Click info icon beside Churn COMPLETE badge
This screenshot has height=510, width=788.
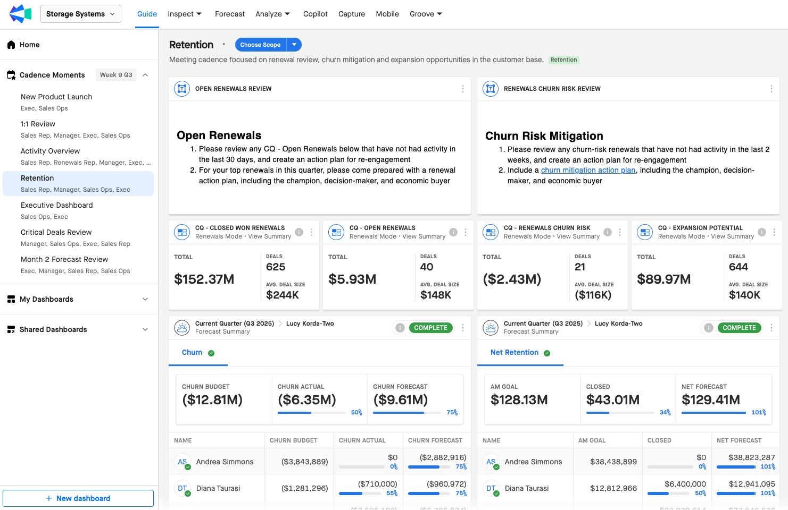pos(400,328)
